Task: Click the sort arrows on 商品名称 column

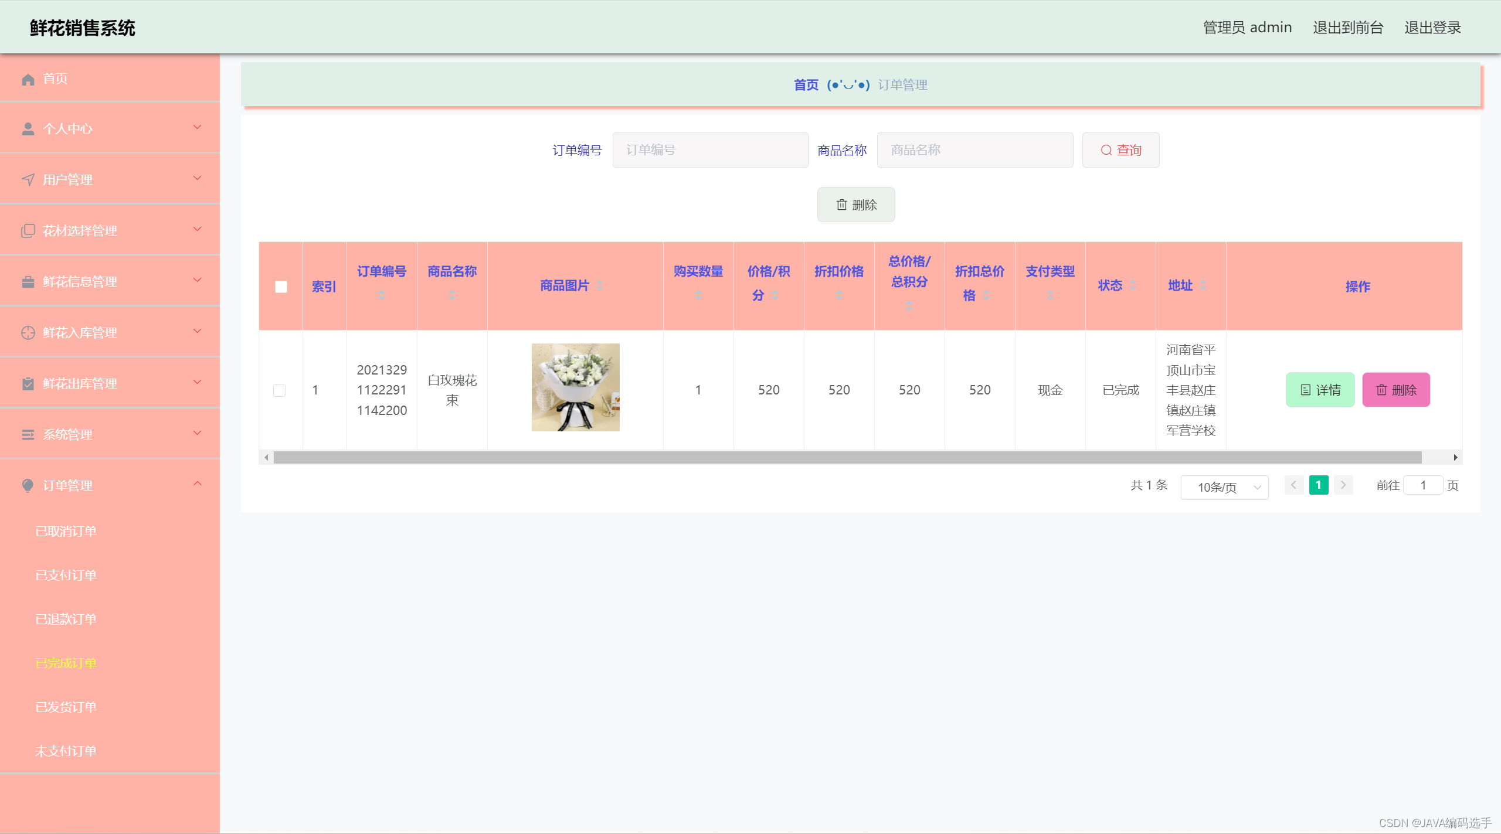Action: click(x=452, y=295)
